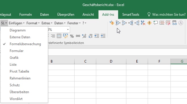Open the Format dropdown menu
Image resolution: width=187 pixels, height=104 pixels.
coord(33,23)
